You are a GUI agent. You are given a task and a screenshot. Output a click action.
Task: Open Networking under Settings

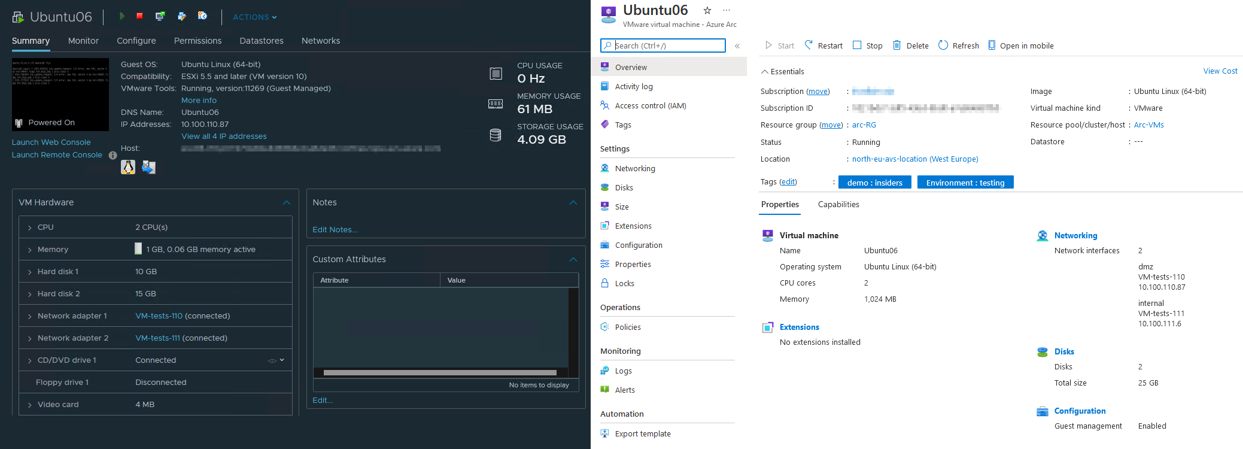[x=635, y=169]
